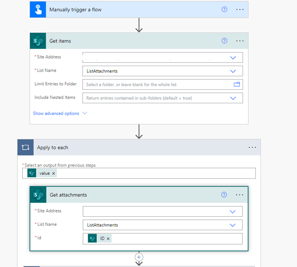Expand Show advanced options chevron
Screen dimensions: 297x267
point(85,113)
